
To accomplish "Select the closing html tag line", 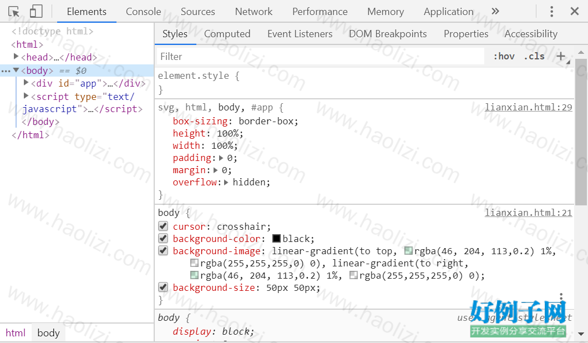I will click(x=31, y=135).
